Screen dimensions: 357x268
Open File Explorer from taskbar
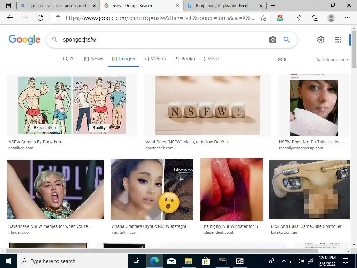(188, 261)
